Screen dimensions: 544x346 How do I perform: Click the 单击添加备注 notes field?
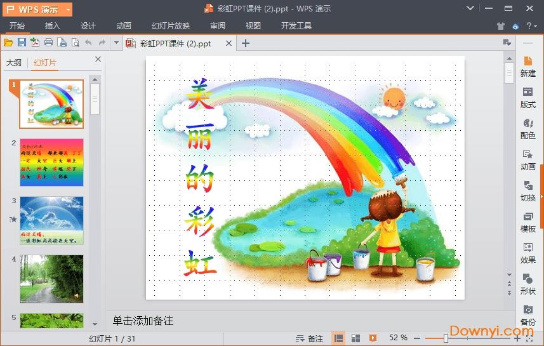coord(143,321)
